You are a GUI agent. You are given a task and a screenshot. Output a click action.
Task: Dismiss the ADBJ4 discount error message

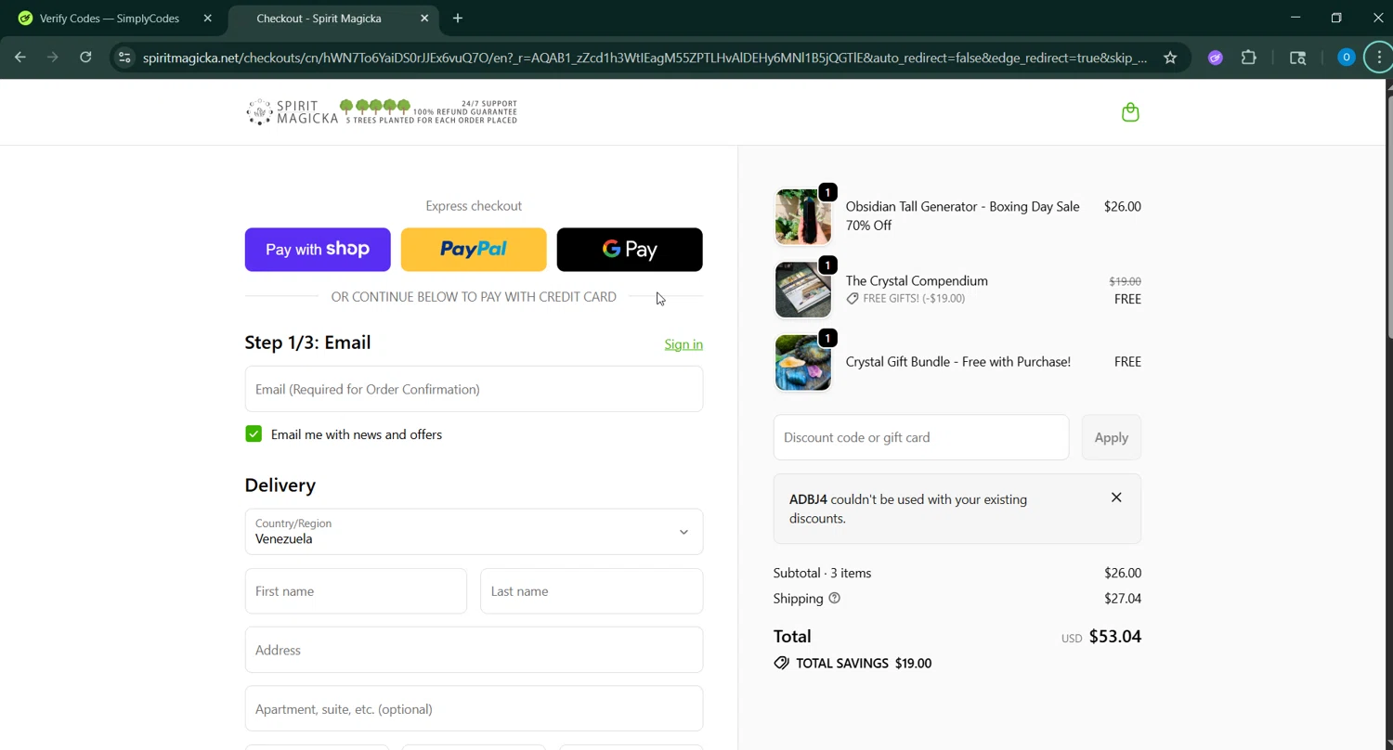[x=1116, y=498]
